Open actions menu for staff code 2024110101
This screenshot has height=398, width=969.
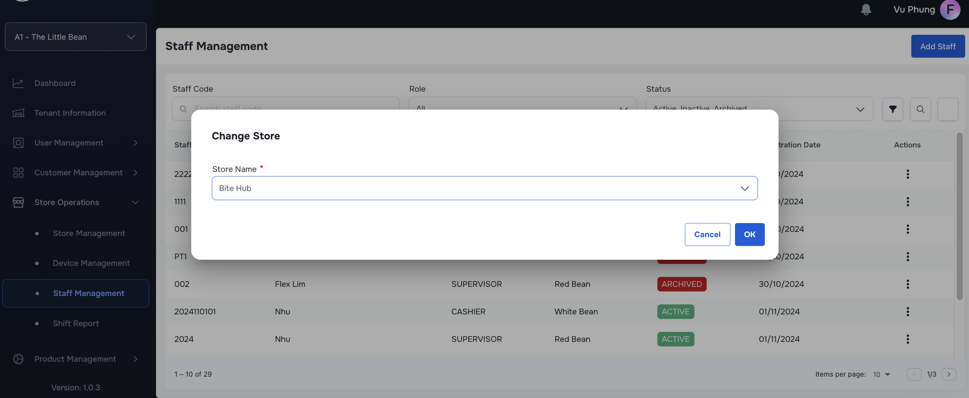coord(907,312)
